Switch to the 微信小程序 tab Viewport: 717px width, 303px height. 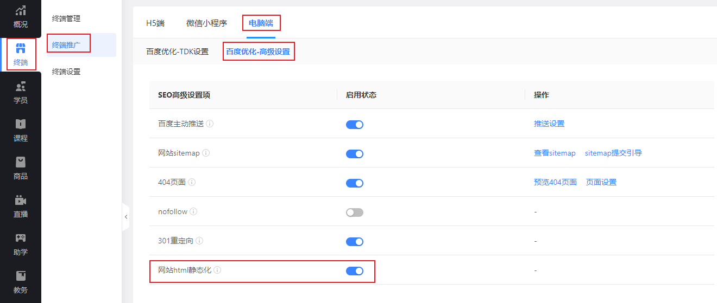click(206, 23)
